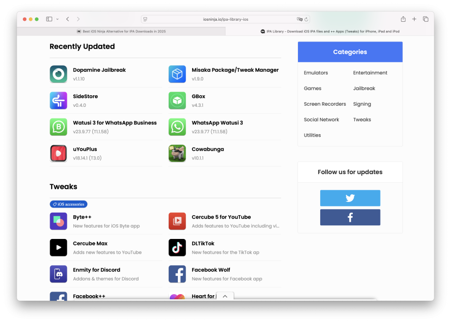Click the iOS accessories tag badge

point(68,204)
